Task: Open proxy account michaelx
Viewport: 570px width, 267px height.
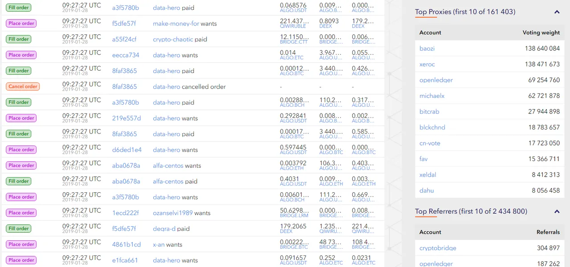Action: tap(432, 96)
